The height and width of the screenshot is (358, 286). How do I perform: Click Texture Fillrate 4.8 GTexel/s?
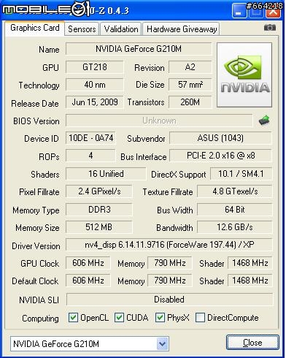point(235,191)
